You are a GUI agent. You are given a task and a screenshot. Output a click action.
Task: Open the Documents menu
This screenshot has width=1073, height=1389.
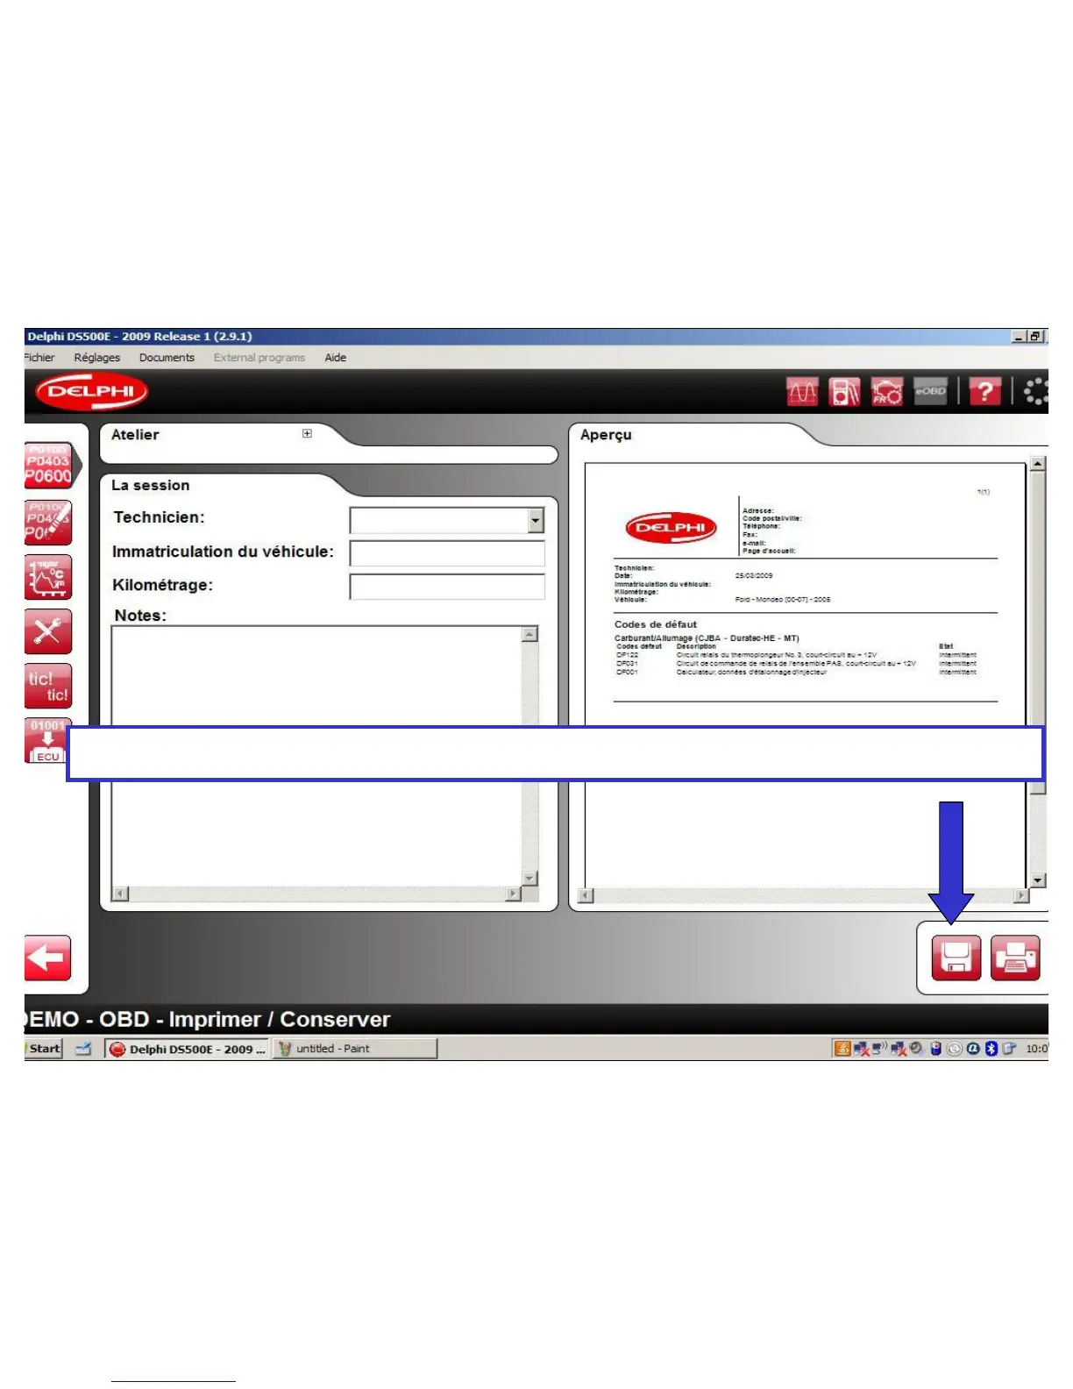[167, 358]
